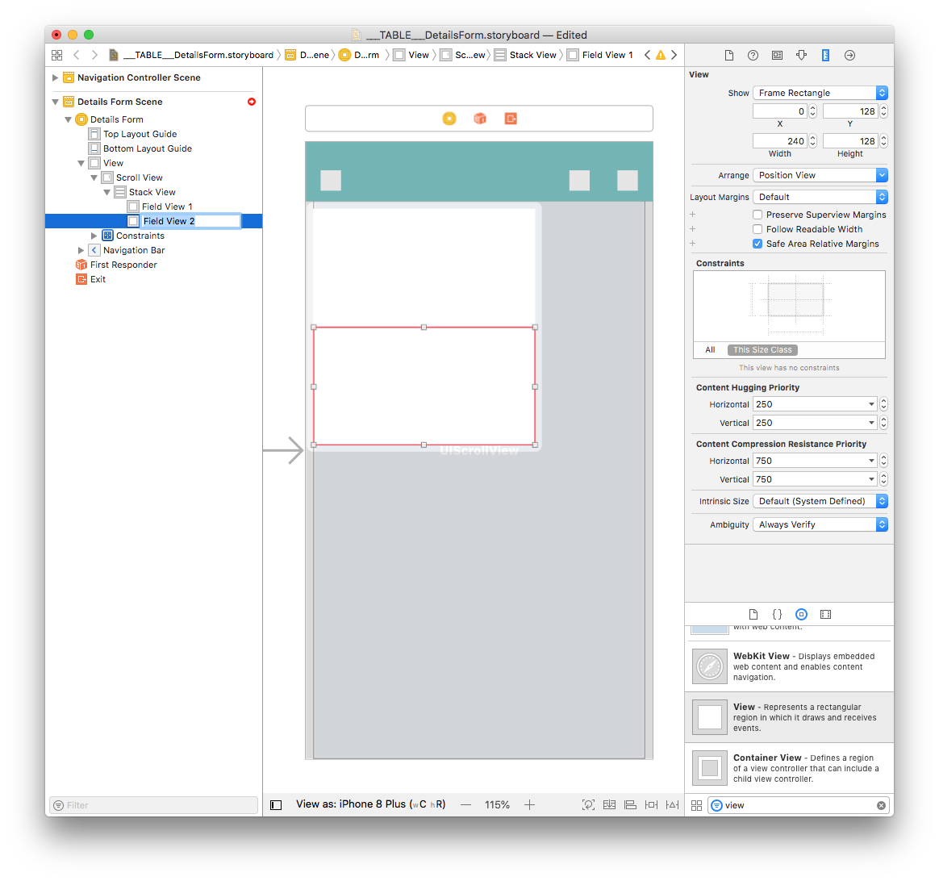Show the File inspector
The image size is (939, 881).
728,55
